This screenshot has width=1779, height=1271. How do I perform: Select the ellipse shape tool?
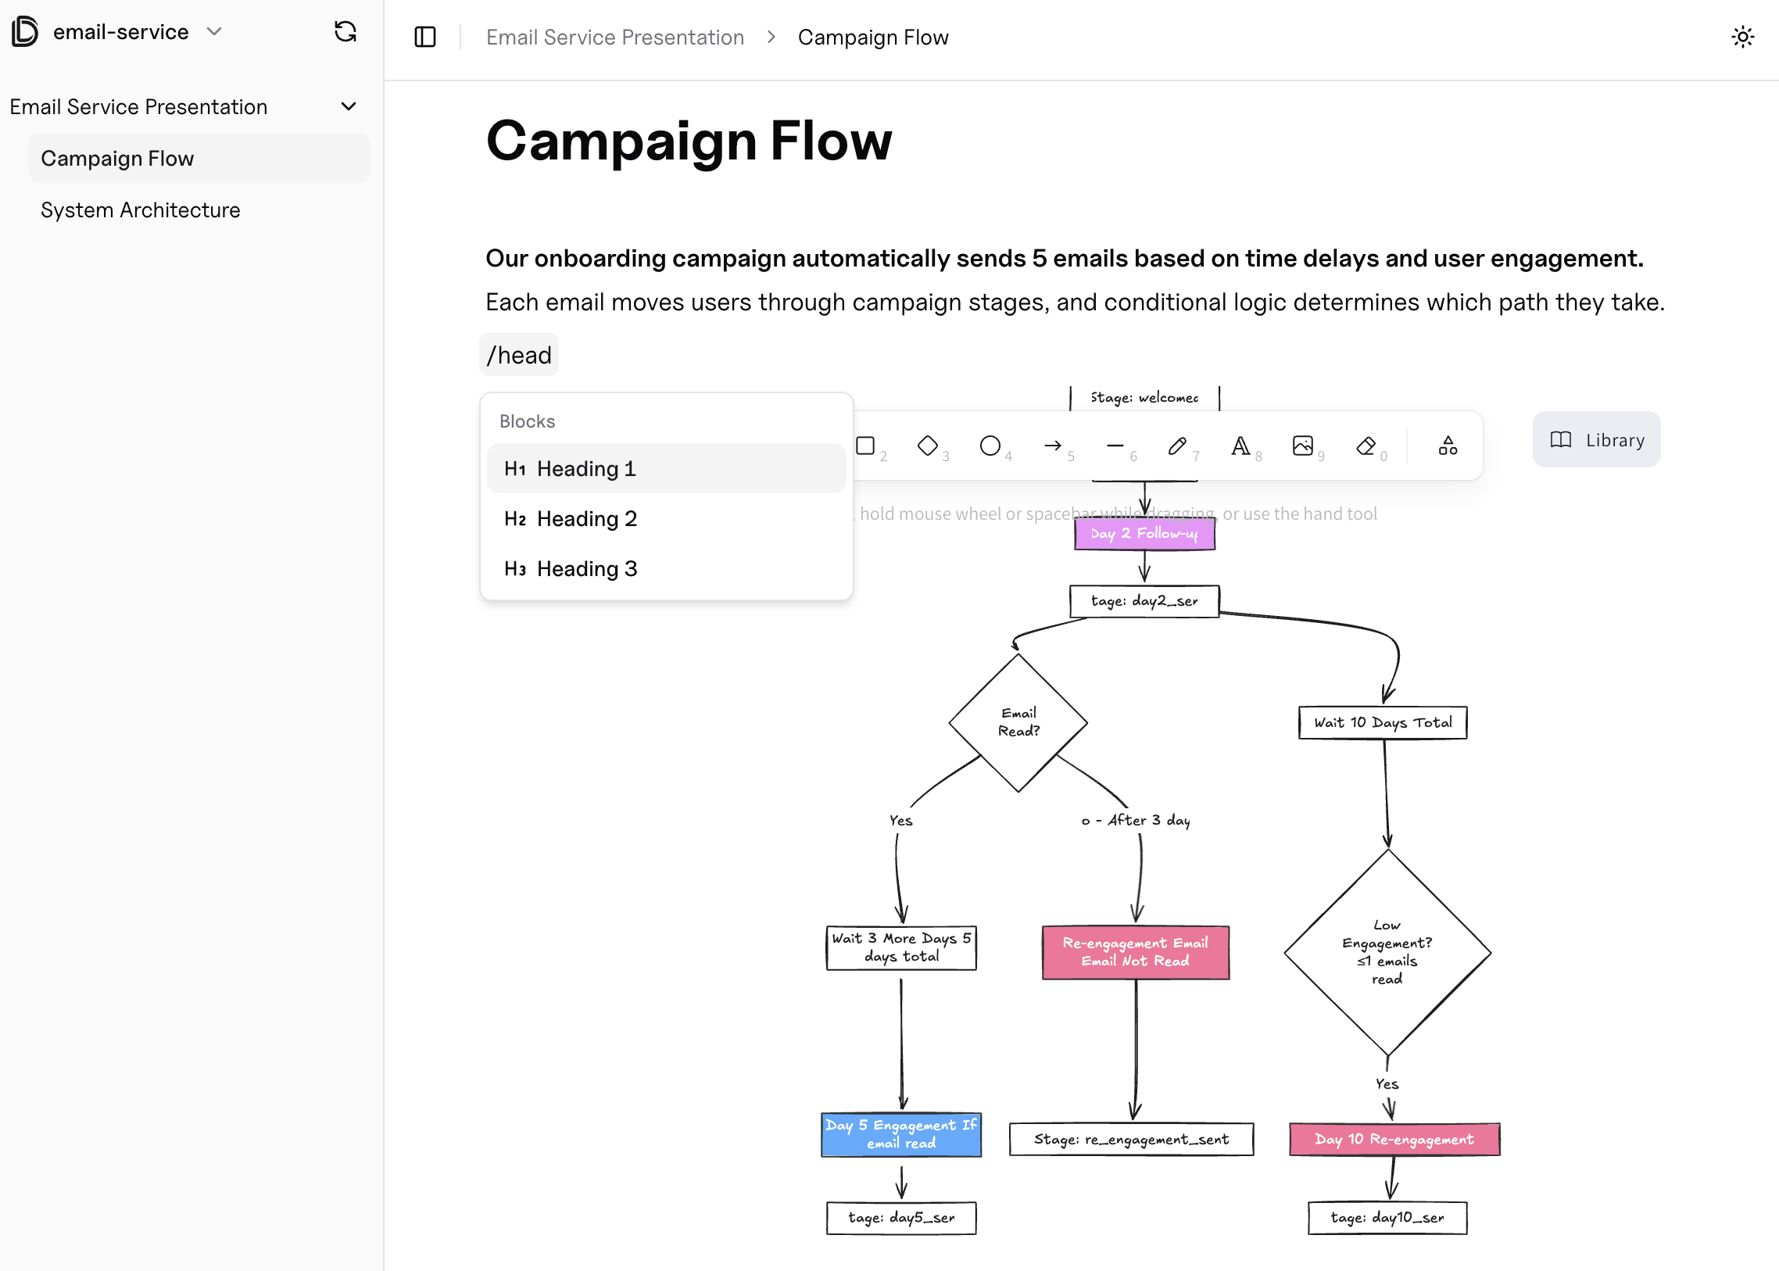click(990, 446)
